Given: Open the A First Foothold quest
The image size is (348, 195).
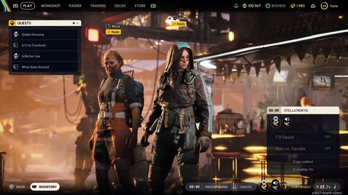Looking at the screenshot, I should [45, 45].
